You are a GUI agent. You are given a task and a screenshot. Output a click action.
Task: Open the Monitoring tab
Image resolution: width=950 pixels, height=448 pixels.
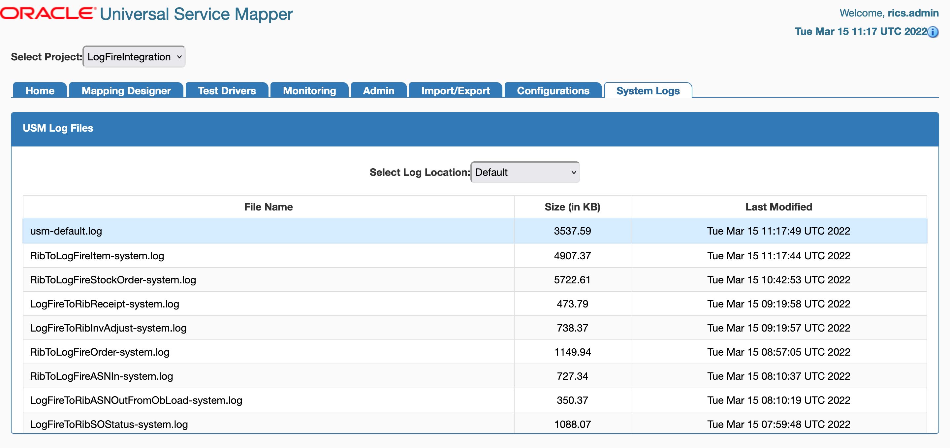309,90
